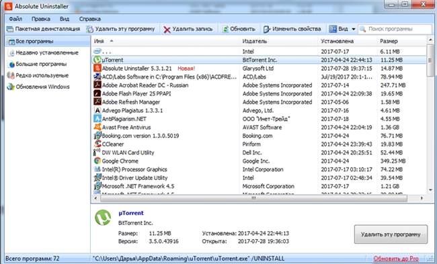Click the Обновления Windows sidebar icon
Image resolution: width=437 pixels, height=264 pixels.
click(11, 87)
